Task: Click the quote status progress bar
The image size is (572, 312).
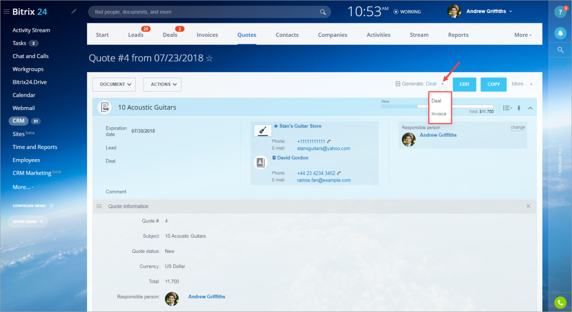Action: pos(437,107)
